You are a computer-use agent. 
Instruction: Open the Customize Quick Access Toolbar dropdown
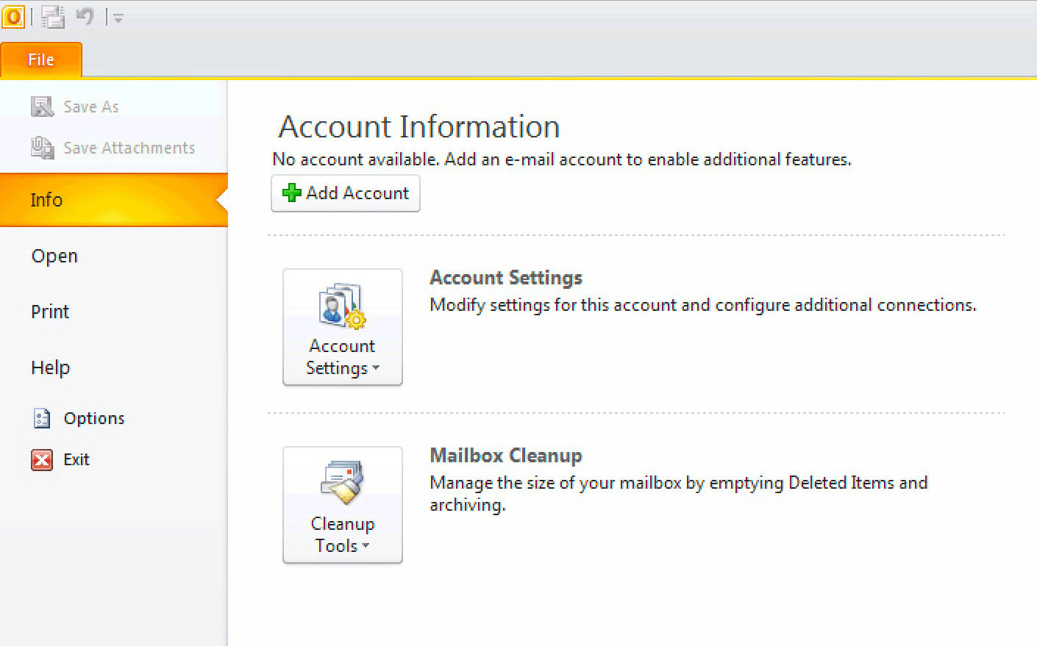[x=118, y=18]
